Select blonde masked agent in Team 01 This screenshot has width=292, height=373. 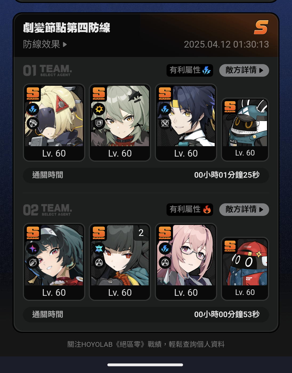tap(54, 123)
